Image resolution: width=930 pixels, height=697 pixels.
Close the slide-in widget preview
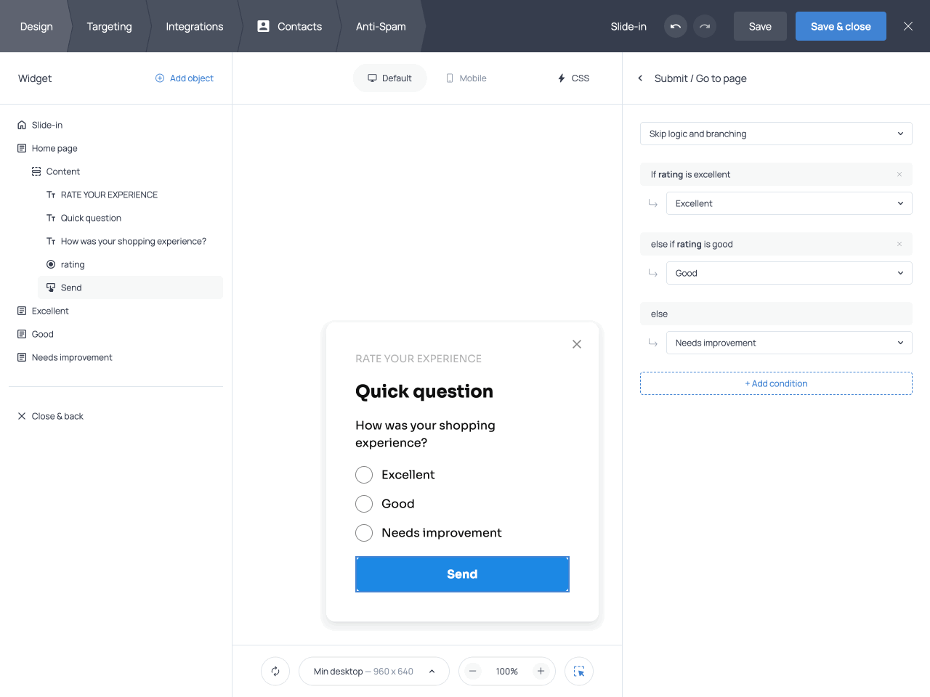[577, 344]
